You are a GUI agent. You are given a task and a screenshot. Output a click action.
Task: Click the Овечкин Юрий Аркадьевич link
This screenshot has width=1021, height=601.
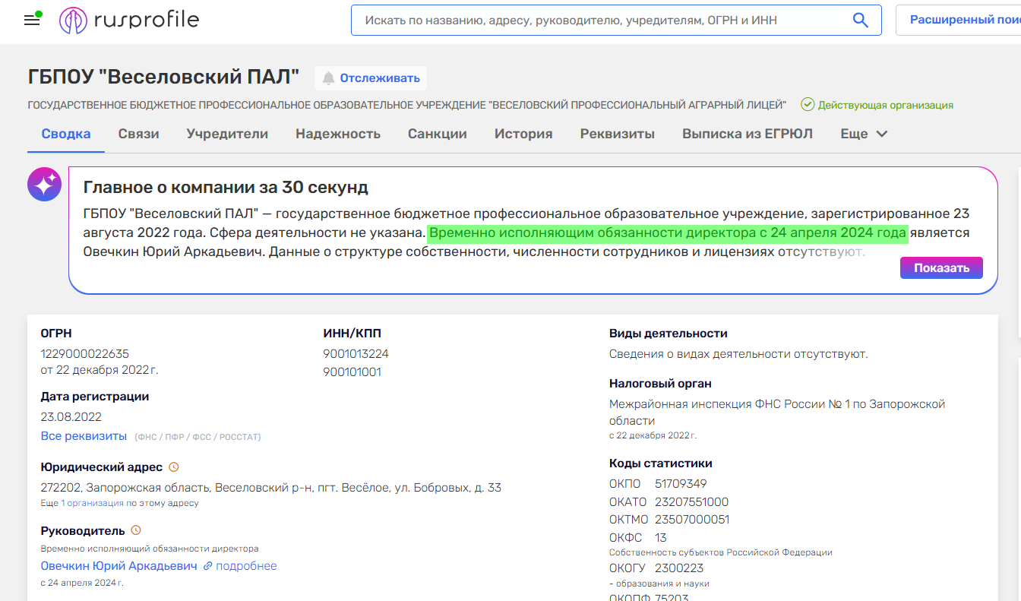pos(119,566)
